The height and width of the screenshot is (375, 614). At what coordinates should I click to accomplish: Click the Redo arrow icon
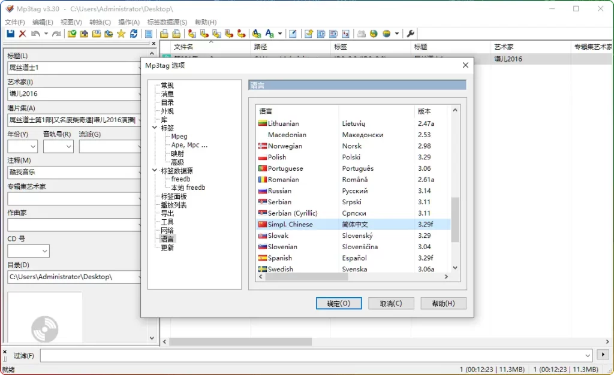[x=57, y=34]
